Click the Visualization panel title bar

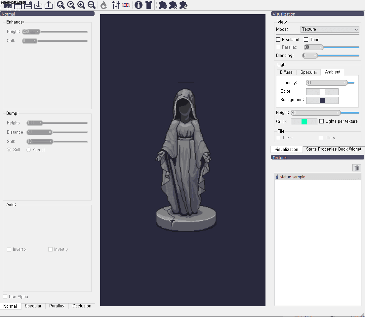coord(317,14)
